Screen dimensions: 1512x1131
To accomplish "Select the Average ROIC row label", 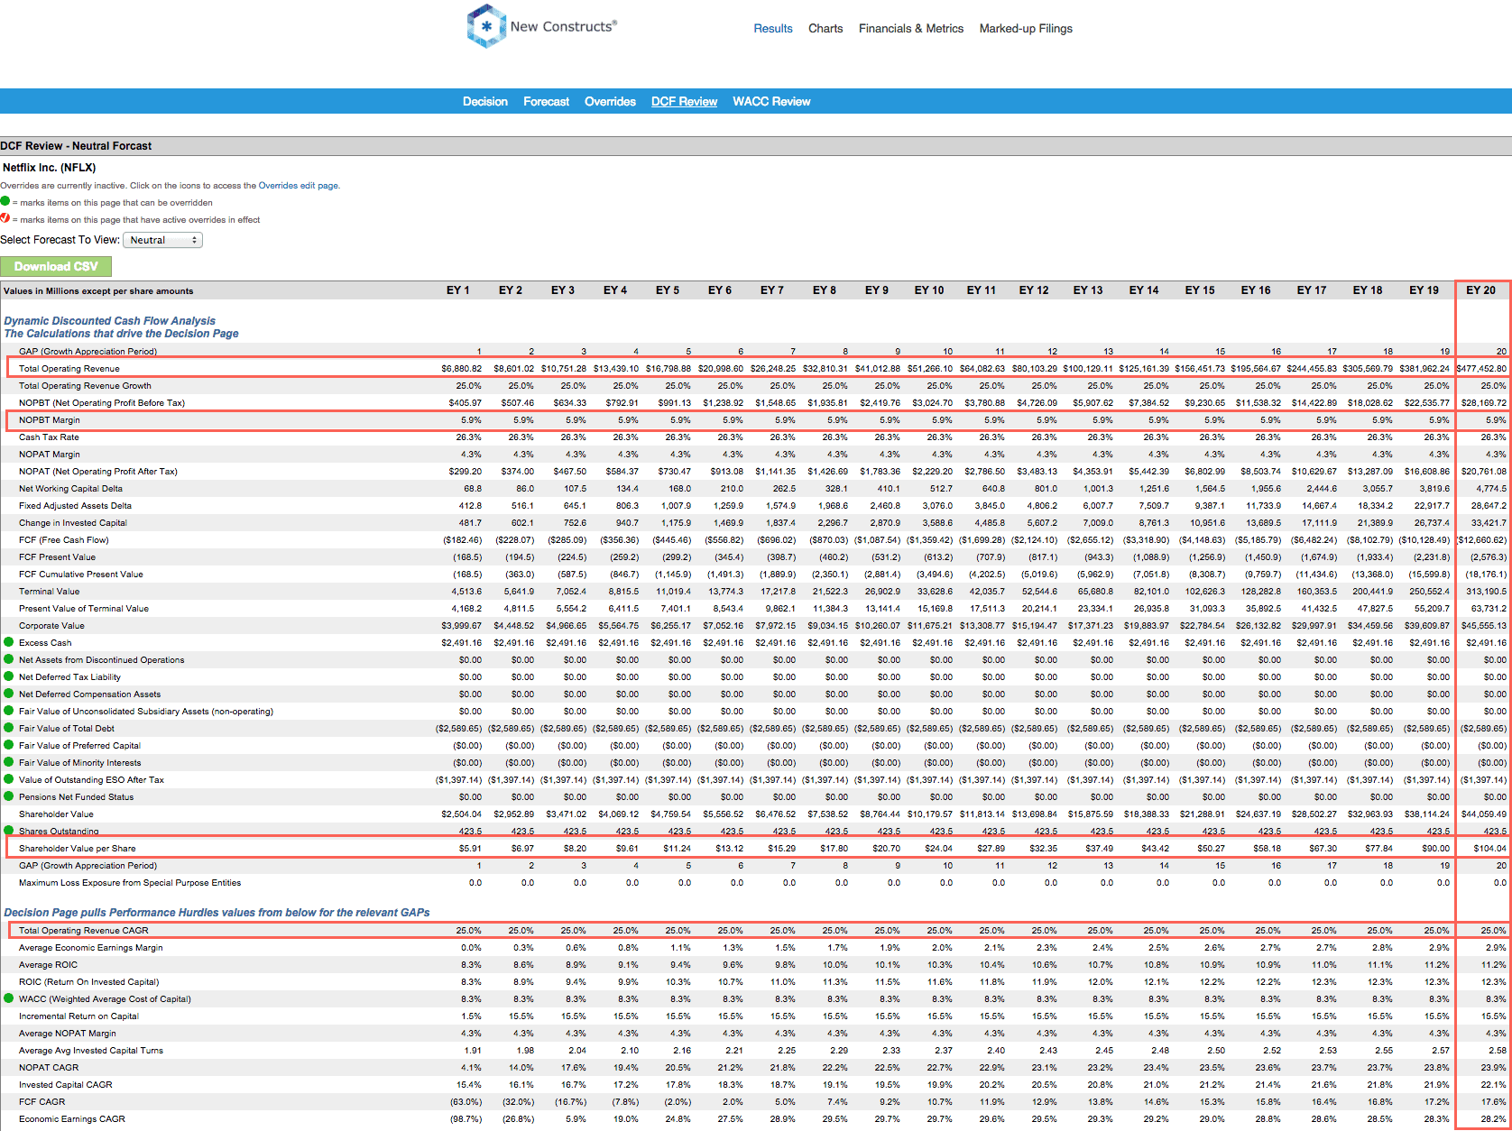I will (x=49, y=964).
